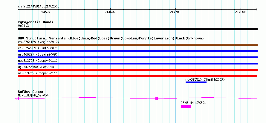Click the chr9:21445814..21482506 coordinate label

(x=39, y=7)
